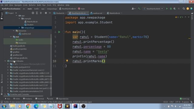Expand the newpackage folder
The height and width of the screenshot is (109, 194).
pyautogui.click(x=19, y=28)
